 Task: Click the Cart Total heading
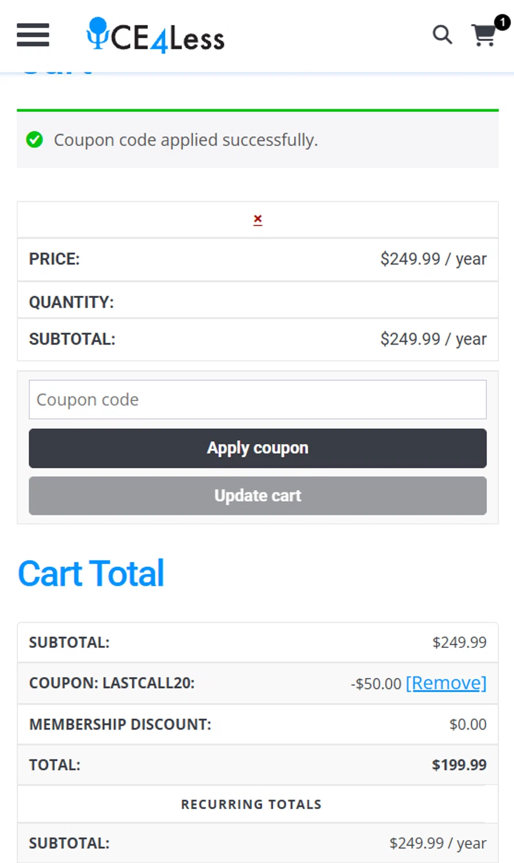point(91,574)
